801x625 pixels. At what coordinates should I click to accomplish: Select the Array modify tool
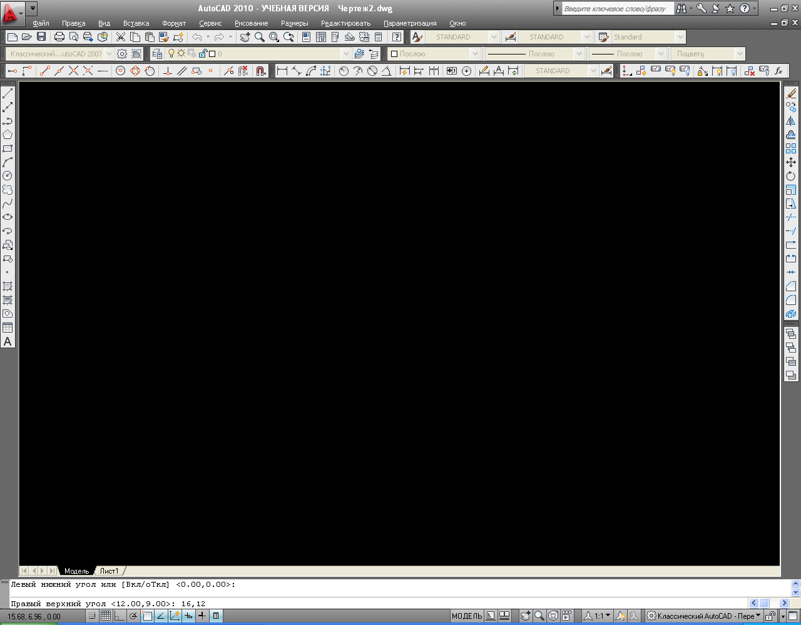[x=791, y=148]
